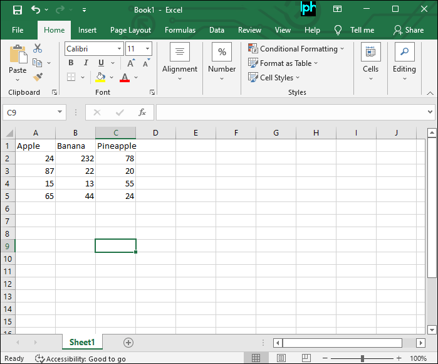
Task: Add a new sheet with plus icon
Action: (128, 343)
